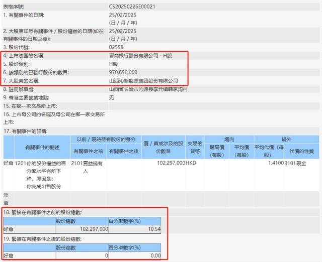The width and height of the screenshot is (322, 262).
Task: Select the form serial number CS20250226E00021
Action: (132, 7)
